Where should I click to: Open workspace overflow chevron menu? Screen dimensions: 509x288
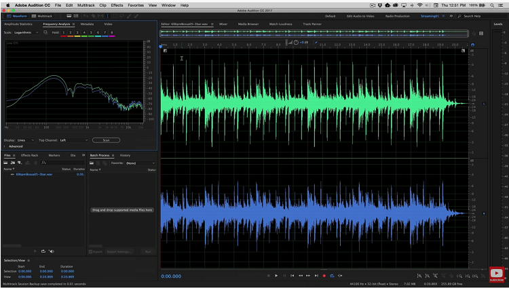(451, 16)
